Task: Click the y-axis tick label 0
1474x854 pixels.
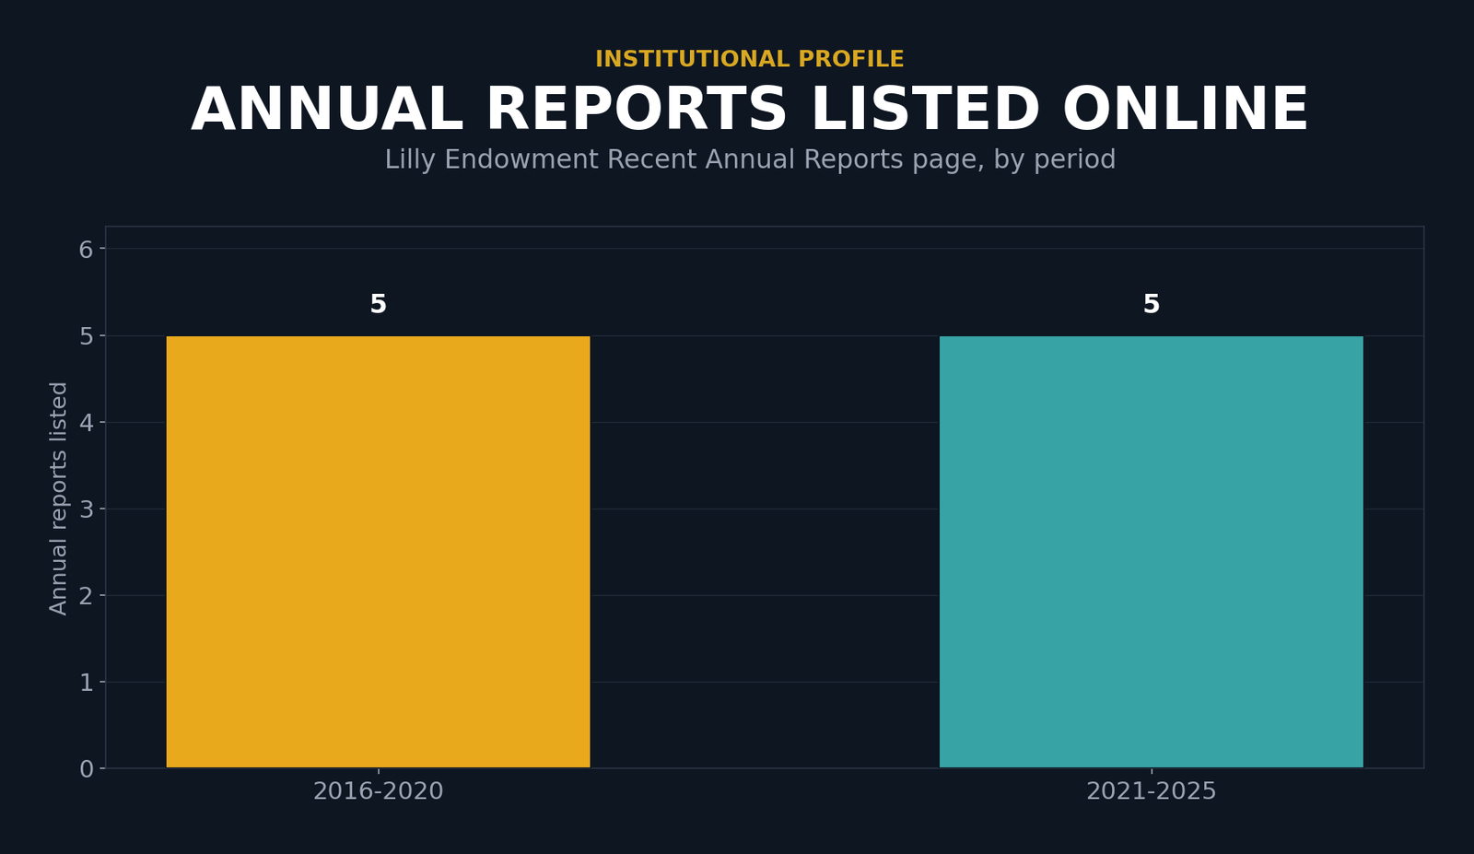Action: [87, 769]
